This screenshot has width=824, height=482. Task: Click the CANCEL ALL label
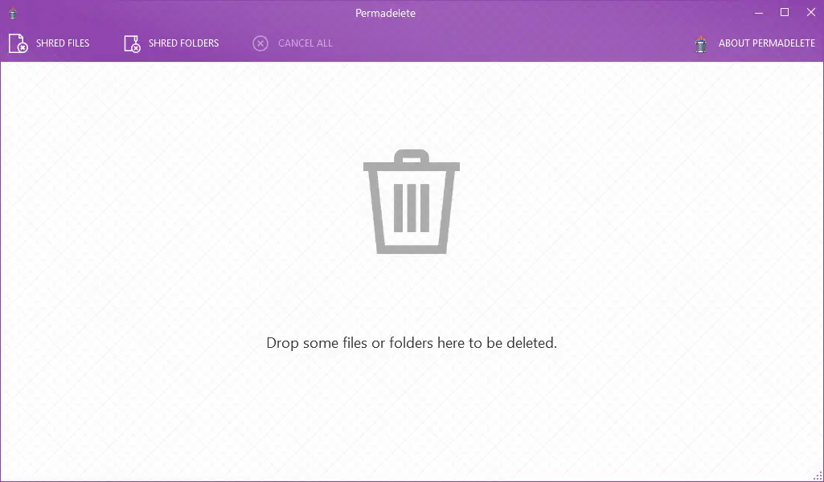coord(305,43)
